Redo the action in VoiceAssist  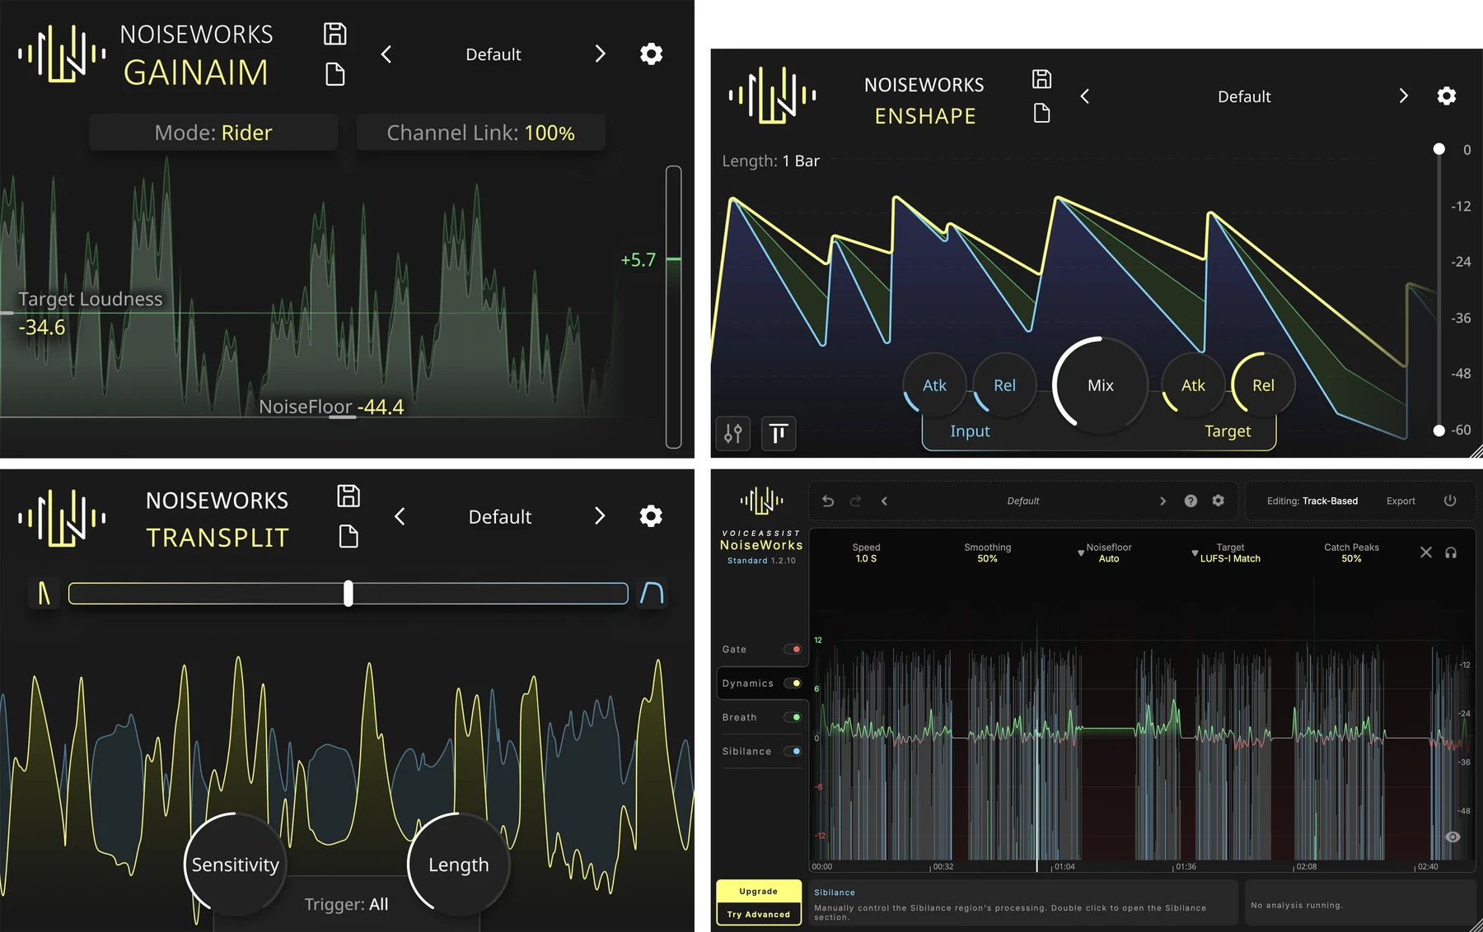coord(855,501)
